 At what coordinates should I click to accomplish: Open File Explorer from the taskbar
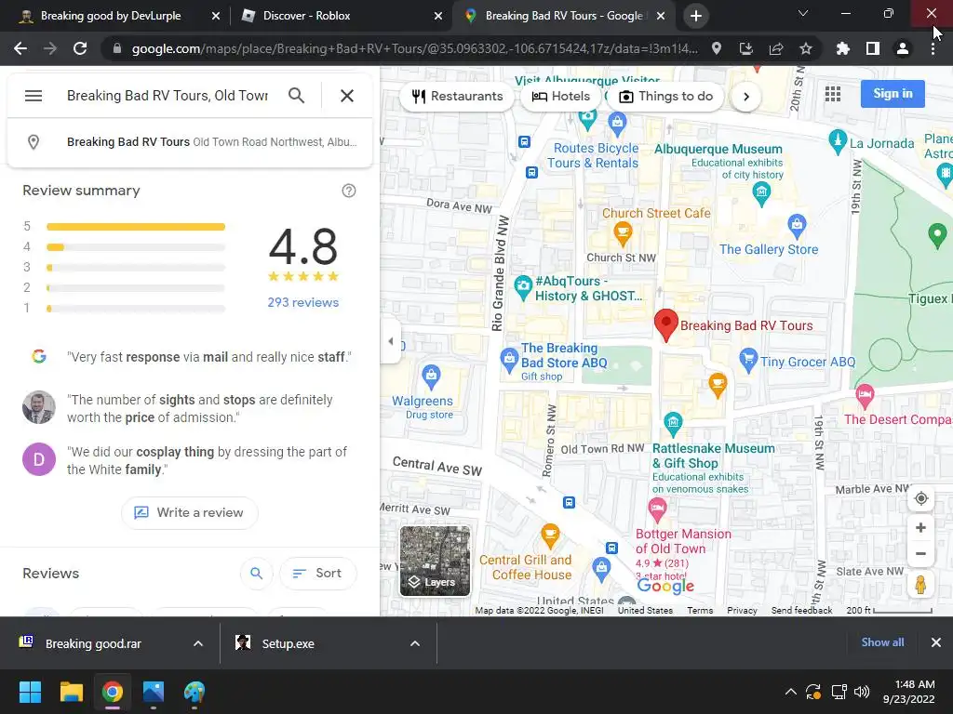tap(71, 692)
